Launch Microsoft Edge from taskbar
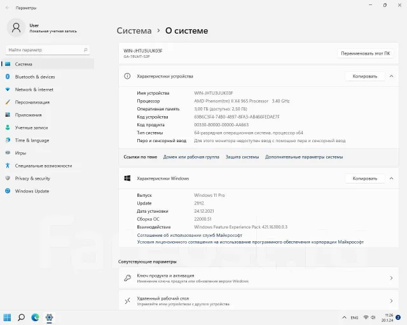This screenshot has height=325, width=407. click(36, 317)
